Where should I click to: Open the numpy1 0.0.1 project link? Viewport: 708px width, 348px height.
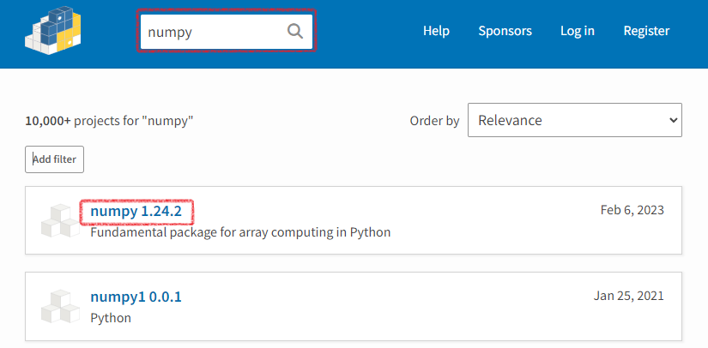click(136, 297)
